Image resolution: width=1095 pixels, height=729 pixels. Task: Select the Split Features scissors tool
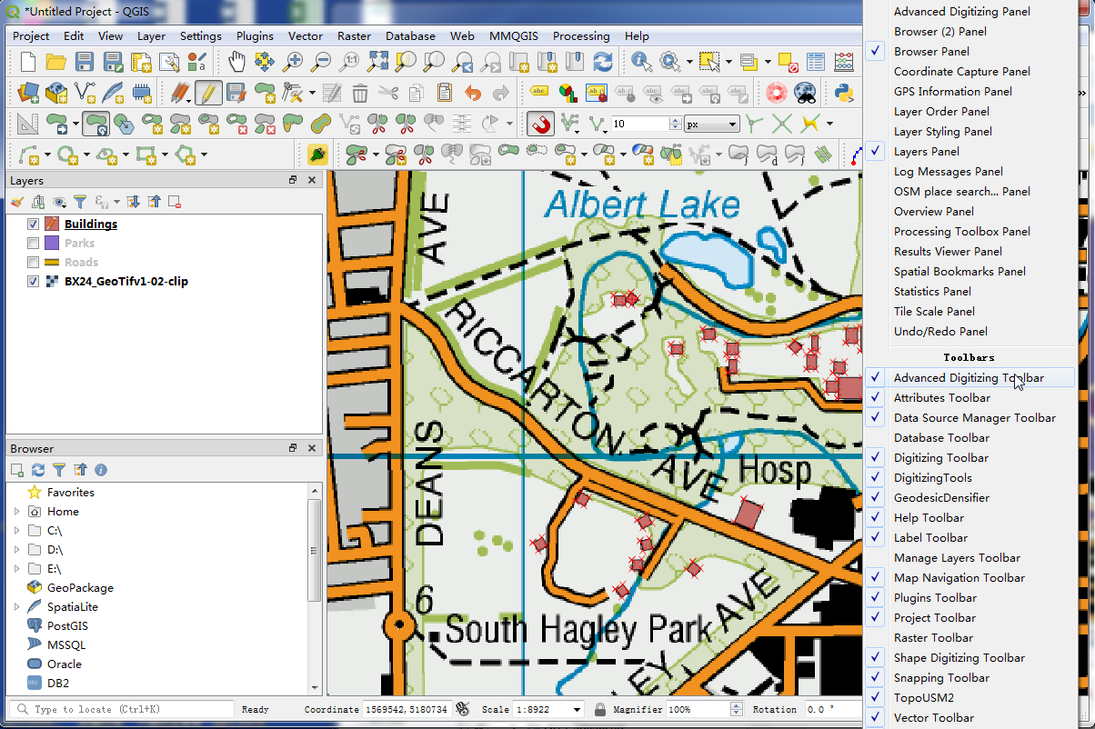tap(377, 124)
